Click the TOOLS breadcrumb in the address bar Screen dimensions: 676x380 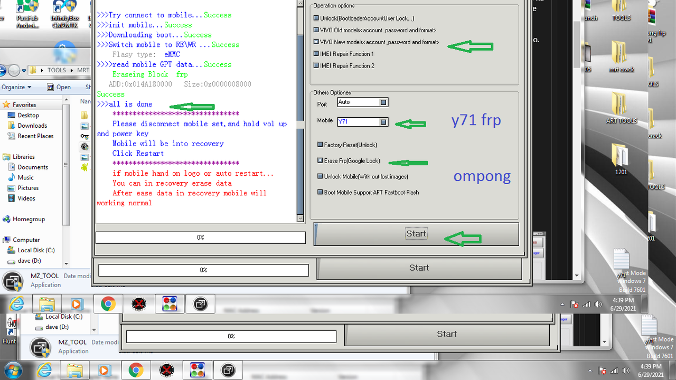pyautogui.click(x=57, y=70)
